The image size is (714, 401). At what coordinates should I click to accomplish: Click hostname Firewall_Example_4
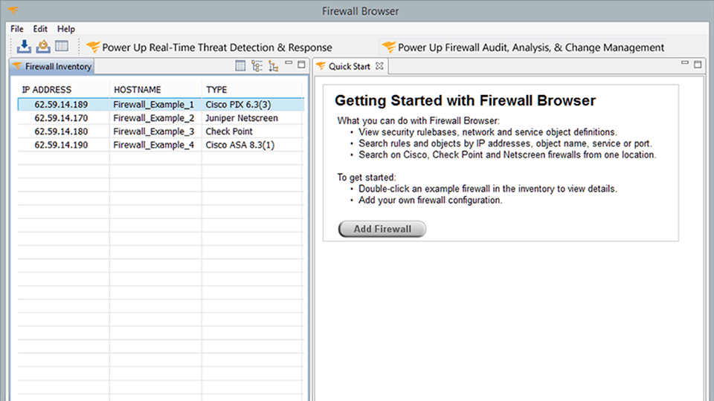click(154, 145)
